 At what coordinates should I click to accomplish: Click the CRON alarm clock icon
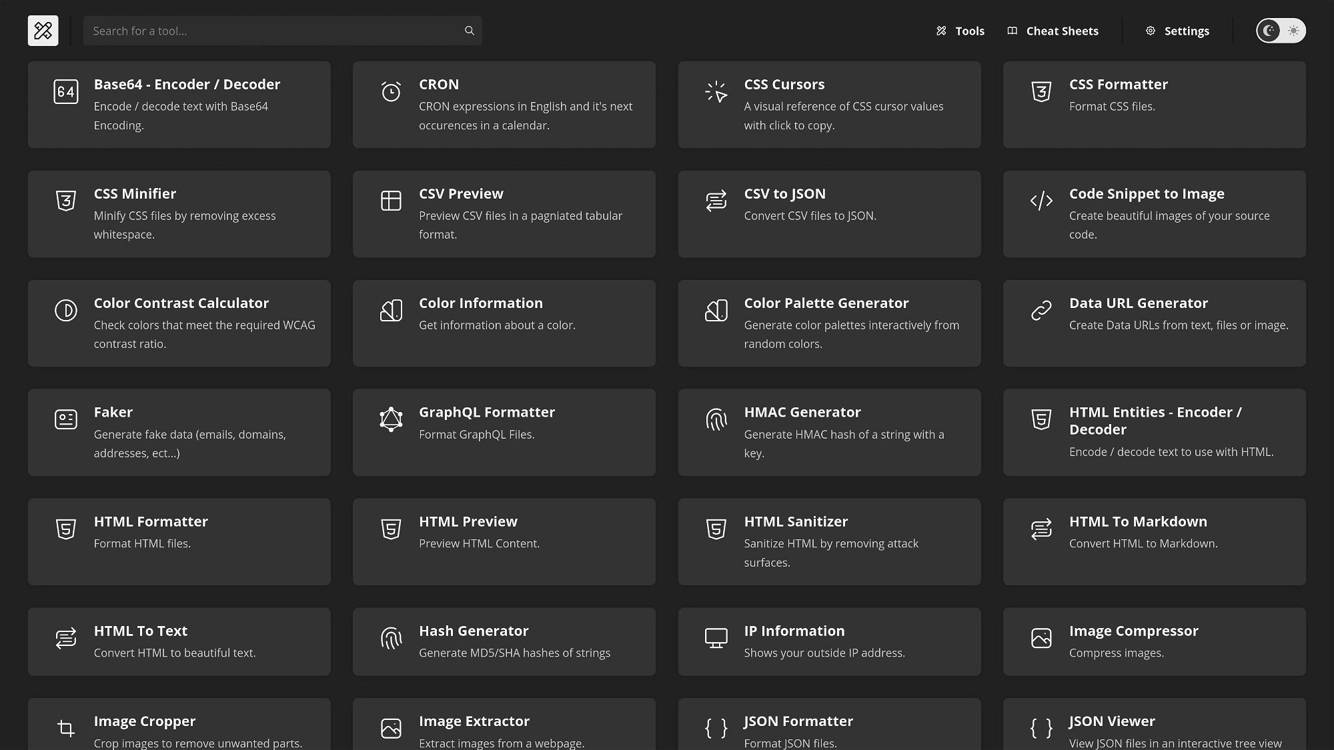(x=391, y=91)
